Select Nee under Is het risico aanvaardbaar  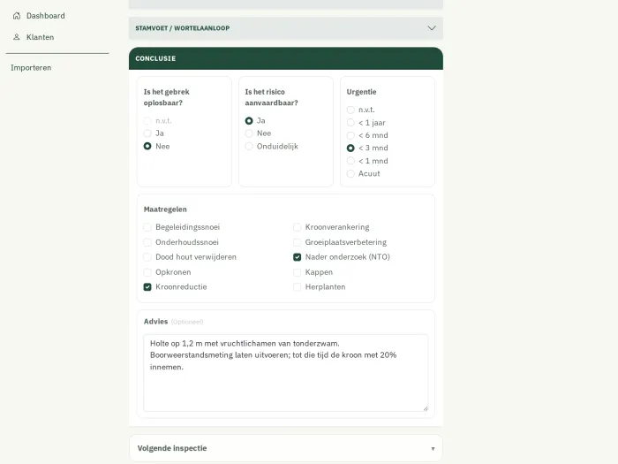(249, 133)
